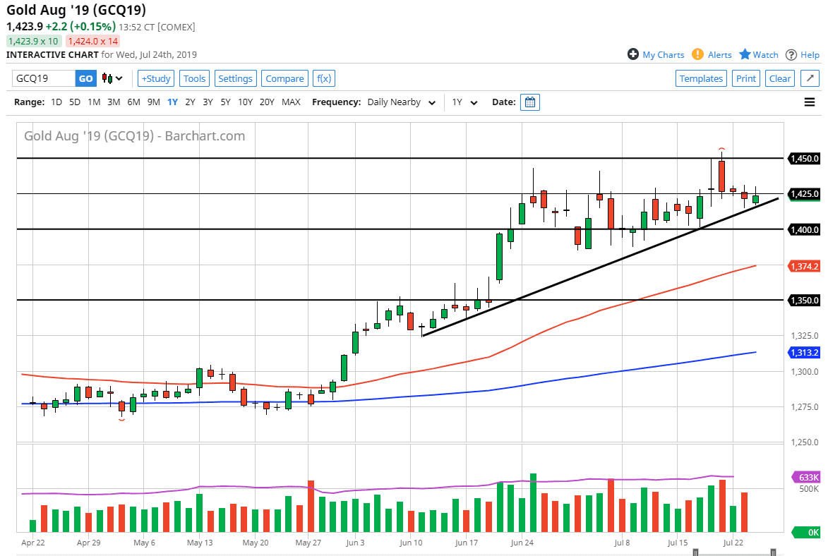Viewport: 828px width, 556px height.
Task: Click the fullscreen arrow icon
Action: click(809, 78)
